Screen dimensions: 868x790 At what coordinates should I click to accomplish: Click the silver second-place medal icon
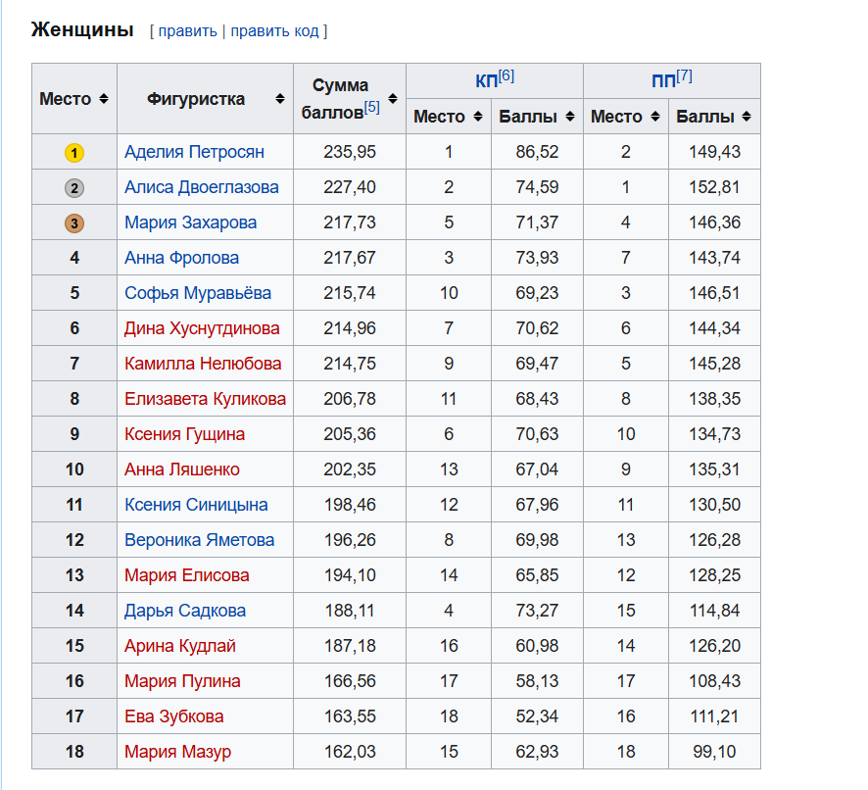pos(74,188)
